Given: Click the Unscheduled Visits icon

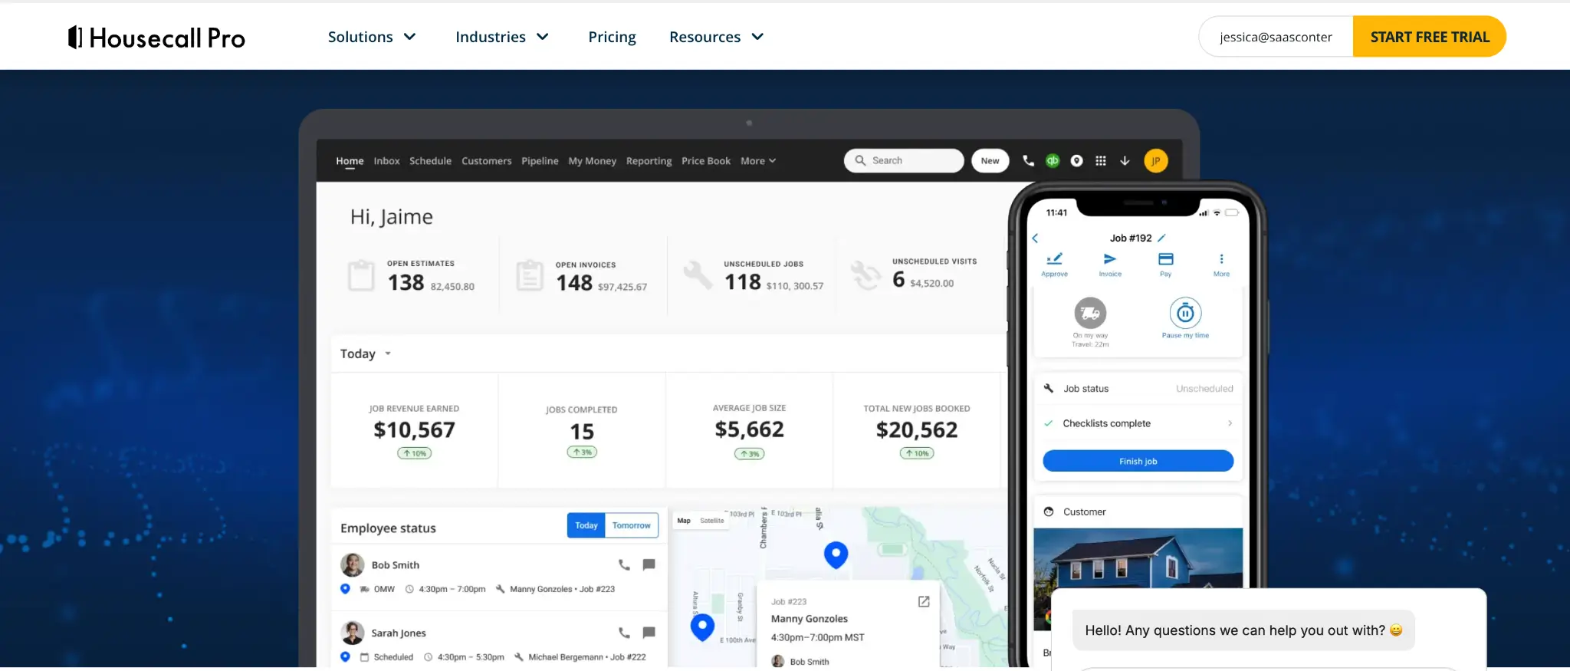Looking at the screenshot, I should coord(866,275).
